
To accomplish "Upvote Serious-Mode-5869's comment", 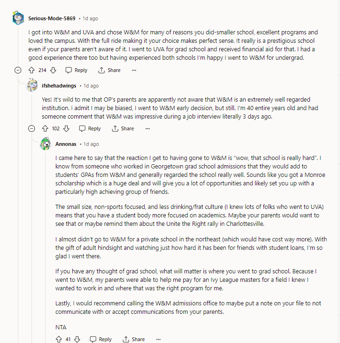I will pos(32,70).
